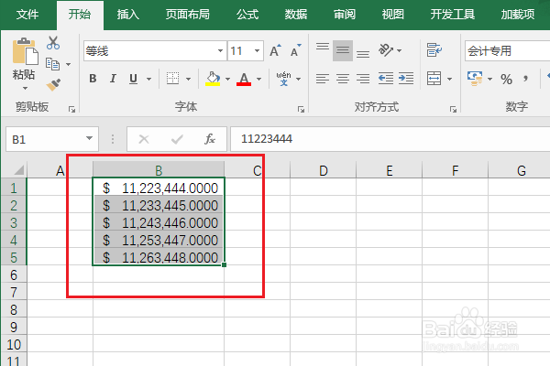Image resolution: width=550 pixels, height=366 pixels.
Task: Switch to 视图 tab
Action: (393, 15)
